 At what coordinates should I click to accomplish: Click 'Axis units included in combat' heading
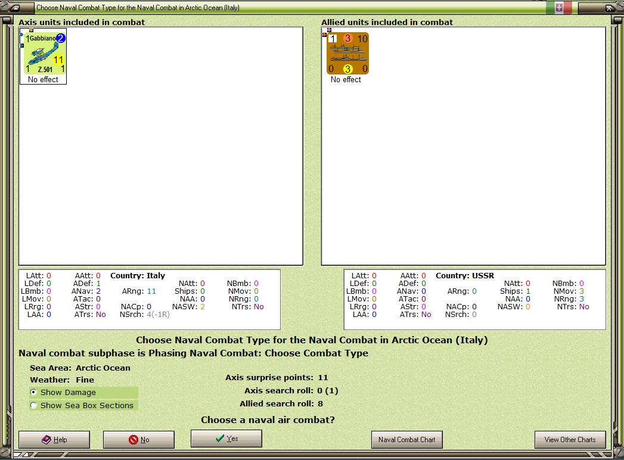click(x=82, y=22)
